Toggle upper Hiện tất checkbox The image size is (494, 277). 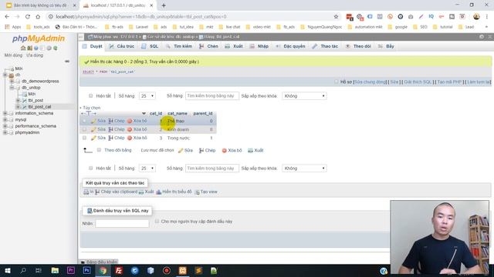coord(91,95)
